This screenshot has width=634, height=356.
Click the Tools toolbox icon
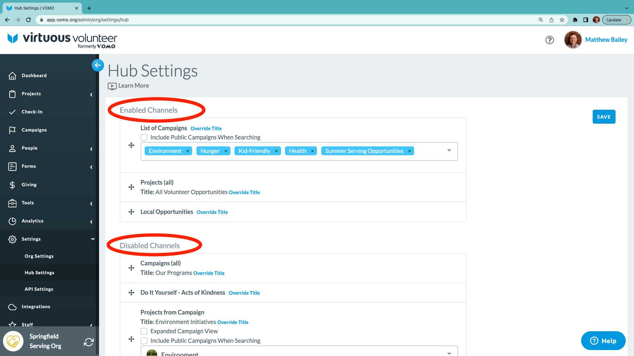click(12, 203)
